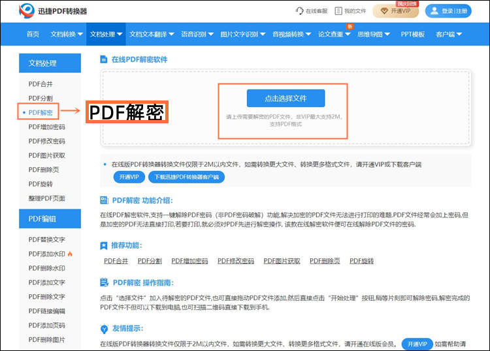Click the PDF编辑 sidebar section header
Screen dimensions: 490x351
pyautogui.click(x=50, y=219)
